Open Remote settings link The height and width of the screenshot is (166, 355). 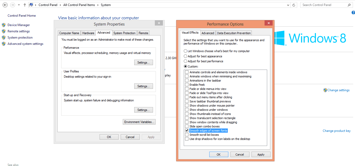tap(19, 31)
